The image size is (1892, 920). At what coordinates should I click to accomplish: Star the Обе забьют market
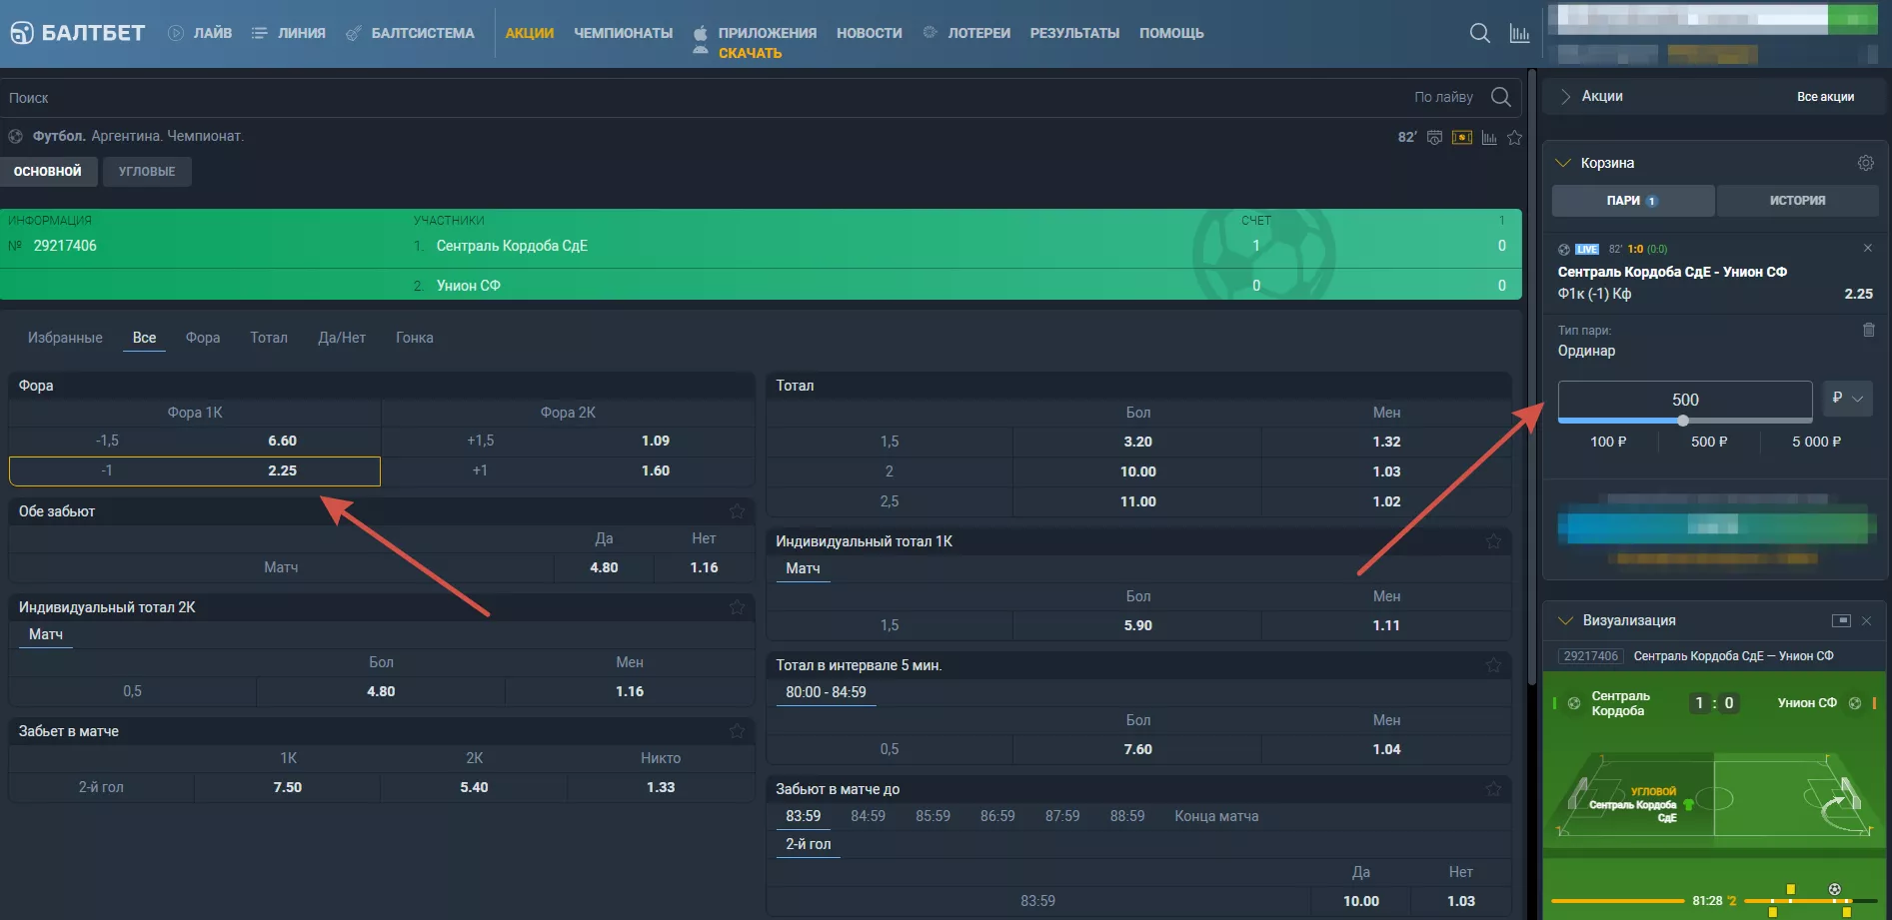click(x=737, y=511)
